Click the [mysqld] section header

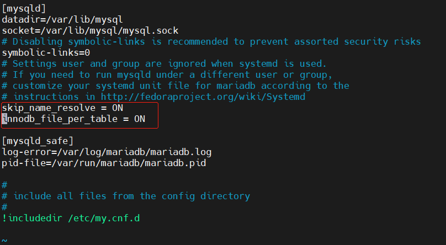click(x=24, y=8)
